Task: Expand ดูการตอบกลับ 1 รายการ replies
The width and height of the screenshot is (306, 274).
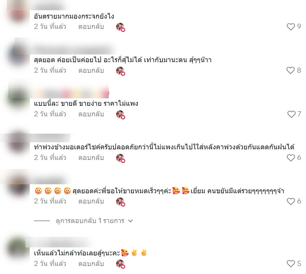Action: click(x=90, y=221)
